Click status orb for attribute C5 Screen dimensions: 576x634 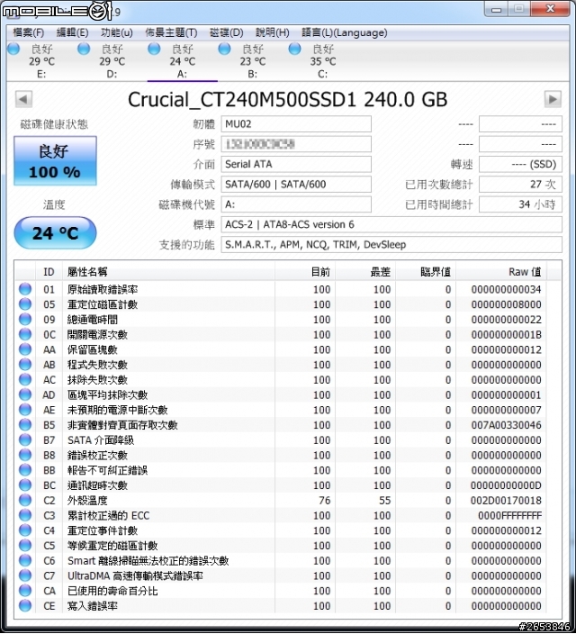(x=25, y=546)
